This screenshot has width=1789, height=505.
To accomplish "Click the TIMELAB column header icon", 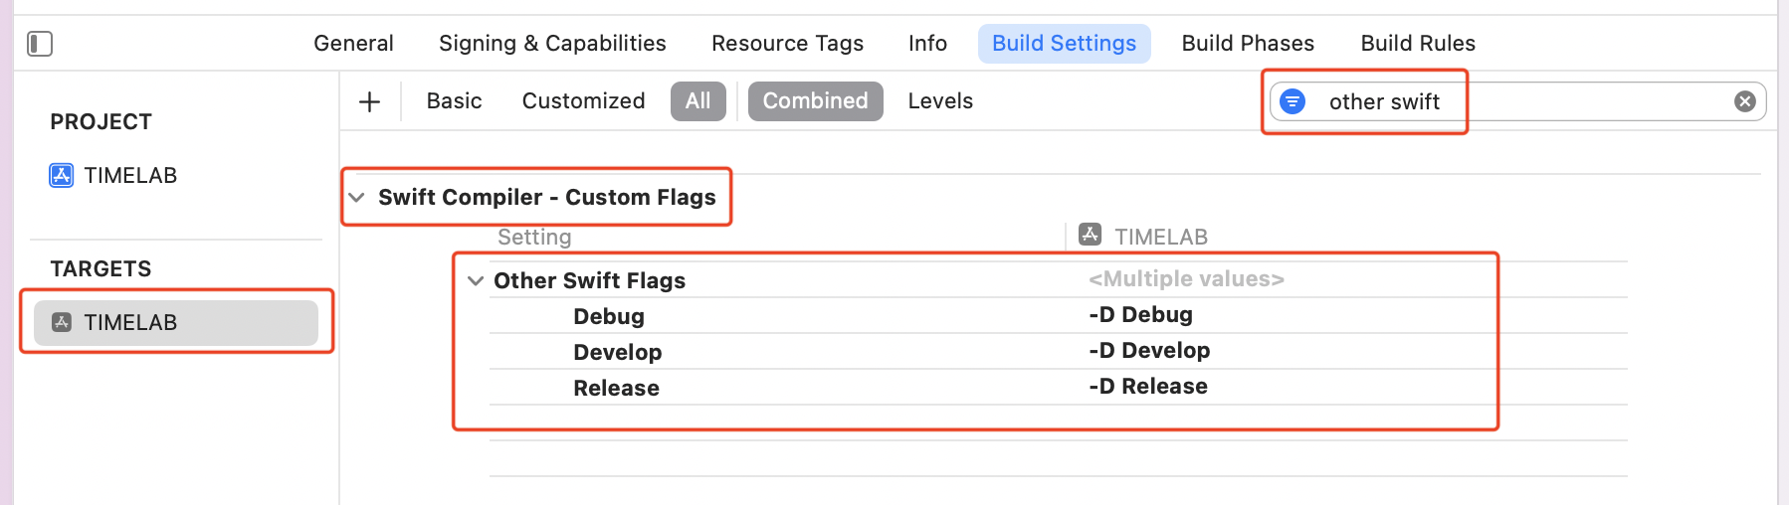I will (1091, 235).
